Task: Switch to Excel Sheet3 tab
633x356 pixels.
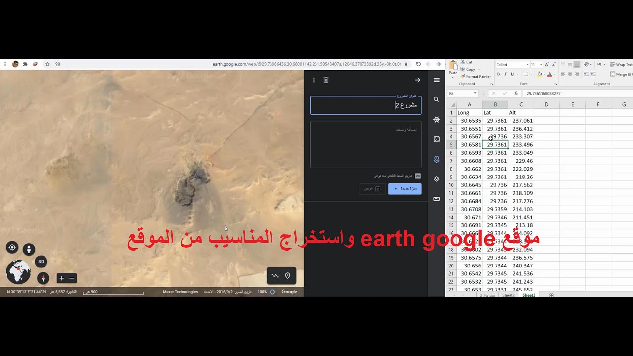Action: pos(529,295)
